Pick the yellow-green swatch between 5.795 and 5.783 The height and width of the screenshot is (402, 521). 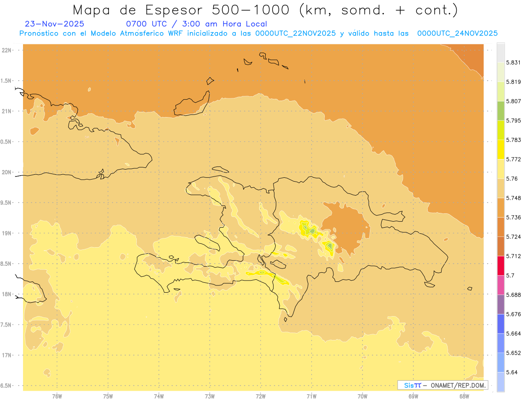coord(501,130)
